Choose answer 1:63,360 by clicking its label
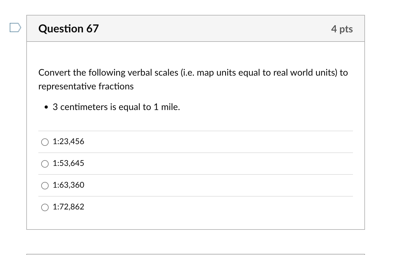Viewport: 393px width, 255px height. click(68, 185)
